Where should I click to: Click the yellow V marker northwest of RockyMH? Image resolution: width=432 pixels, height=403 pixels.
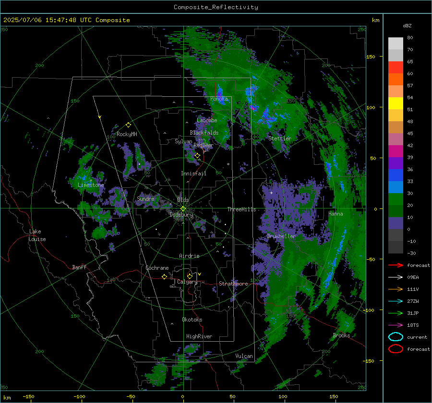[x=100, y=117]
